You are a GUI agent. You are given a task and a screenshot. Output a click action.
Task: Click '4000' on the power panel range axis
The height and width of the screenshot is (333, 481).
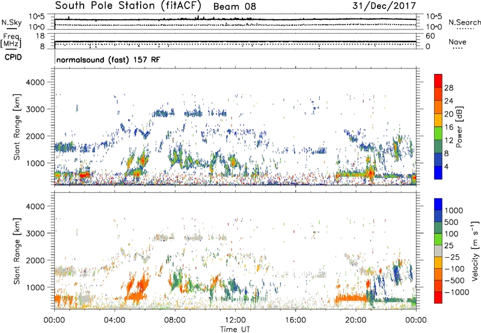35,82
